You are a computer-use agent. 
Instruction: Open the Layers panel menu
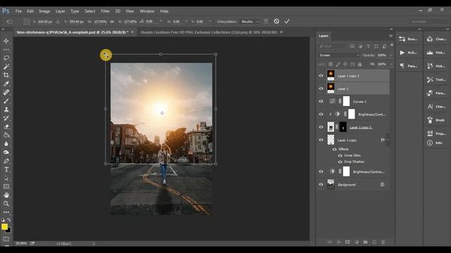tap(390, 36)
